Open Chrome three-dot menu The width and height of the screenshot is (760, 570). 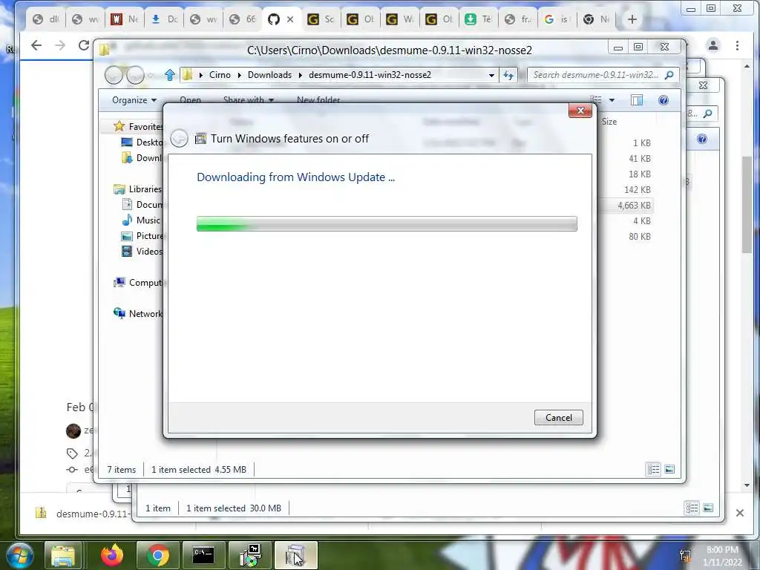click(x=737, y=45)
